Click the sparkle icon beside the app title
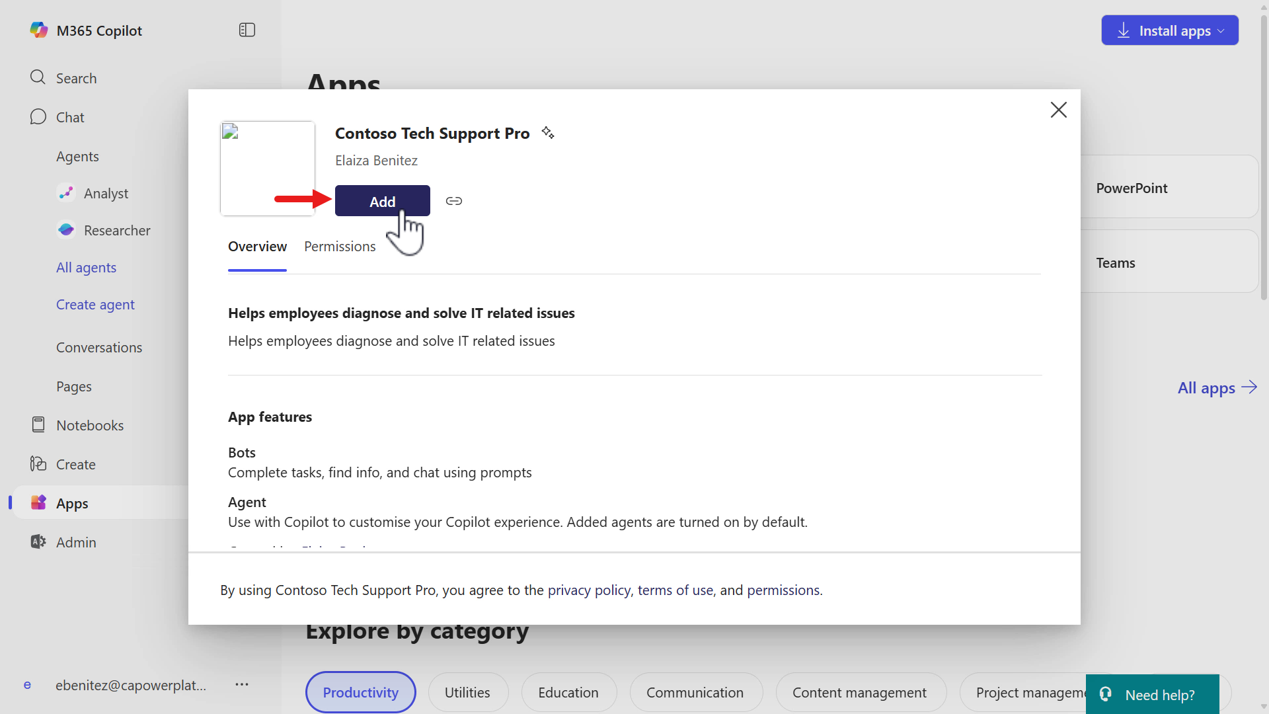This screenshot has height=714, width=1269. (x=547, y=132)
